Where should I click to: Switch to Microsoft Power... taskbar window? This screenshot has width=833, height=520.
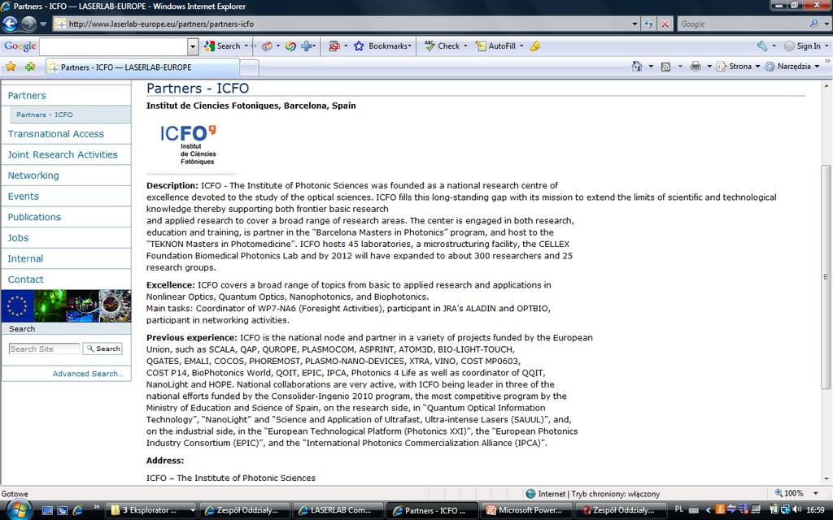click(527, 510)
